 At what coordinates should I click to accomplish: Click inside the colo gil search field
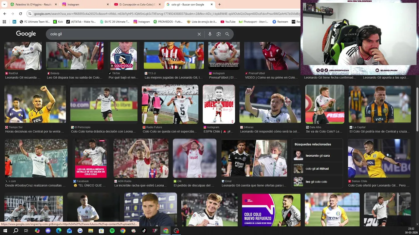121,34
